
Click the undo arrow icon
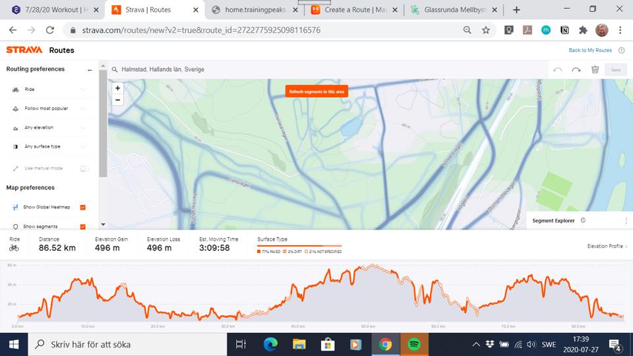558,70
